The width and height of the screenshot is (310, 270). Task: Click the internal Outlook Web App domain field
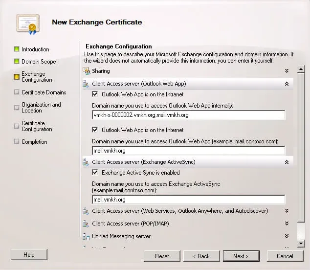(189, 115)
